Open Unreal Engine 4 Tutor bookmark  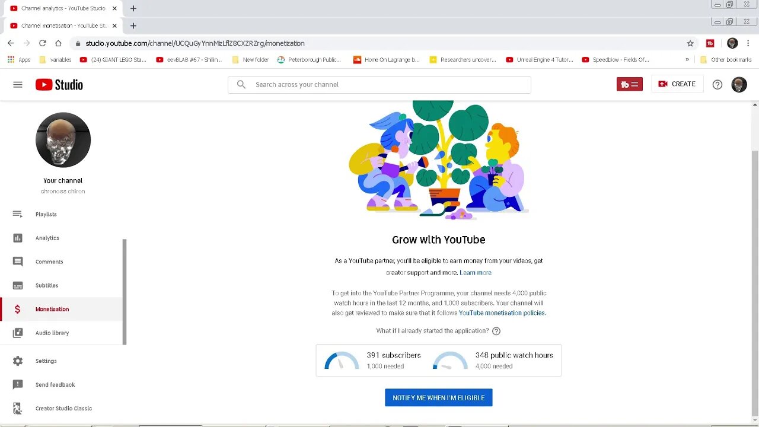coord(539,59)
